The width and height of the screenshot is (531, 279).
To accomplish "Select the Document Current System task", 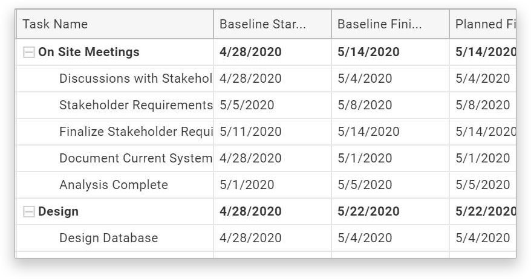I will (x=135, y=158).
